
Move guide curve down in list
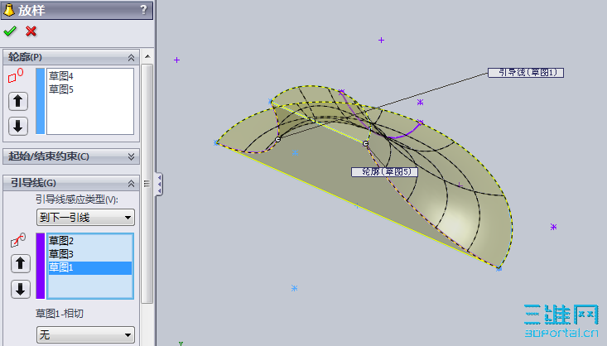point(21,289)
